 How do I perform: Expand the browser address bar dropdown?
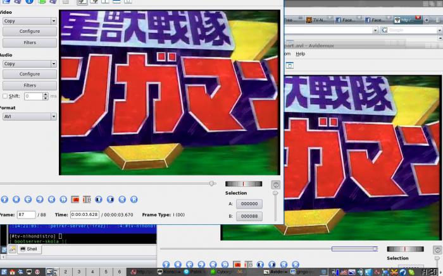375,30
